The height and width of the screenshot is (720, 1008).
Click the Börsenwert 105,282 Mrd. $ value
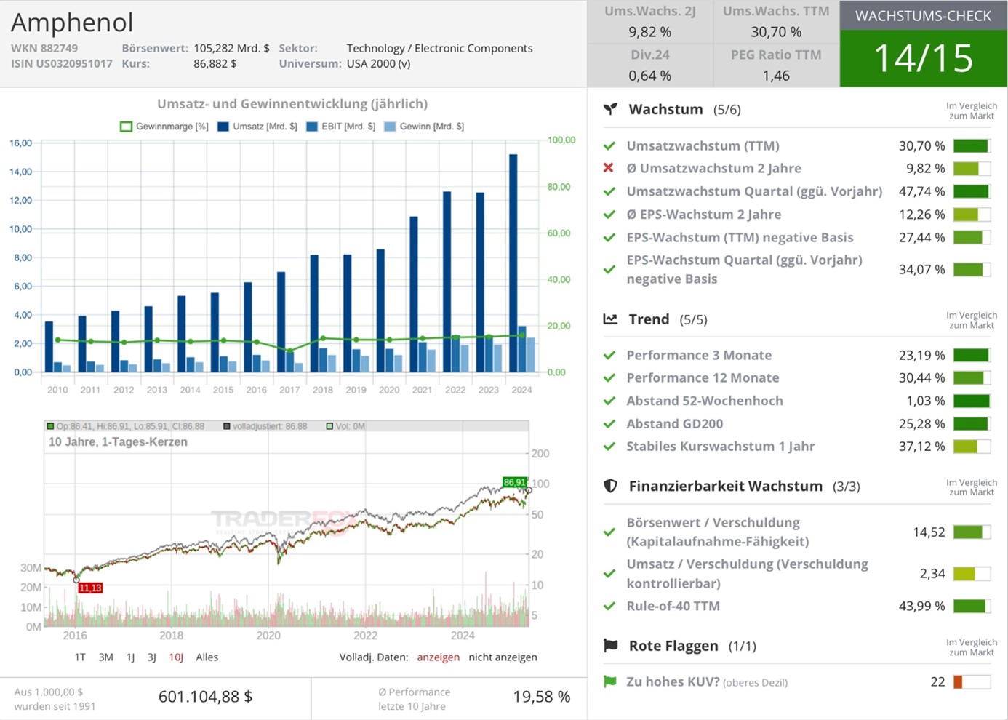point(231,48)
